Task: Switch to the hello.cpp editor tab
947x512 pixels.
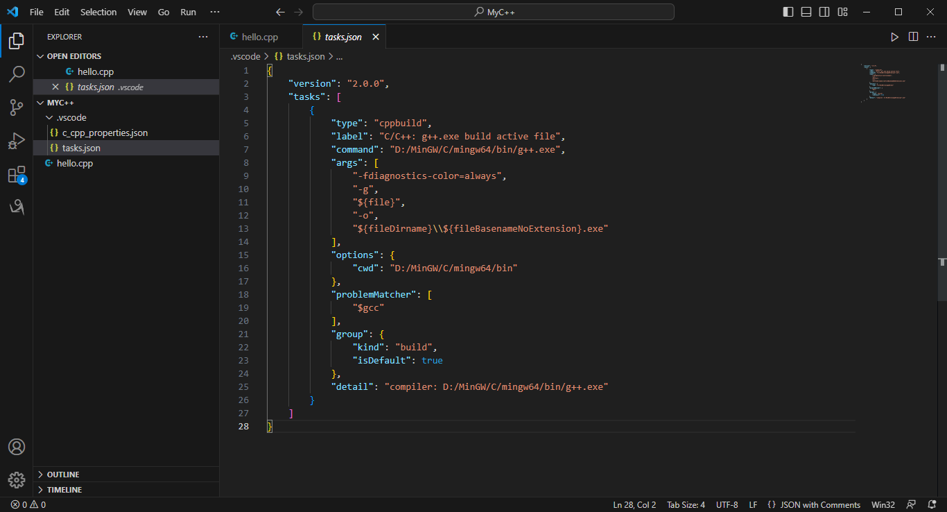Action: click(x=259, y=37)
